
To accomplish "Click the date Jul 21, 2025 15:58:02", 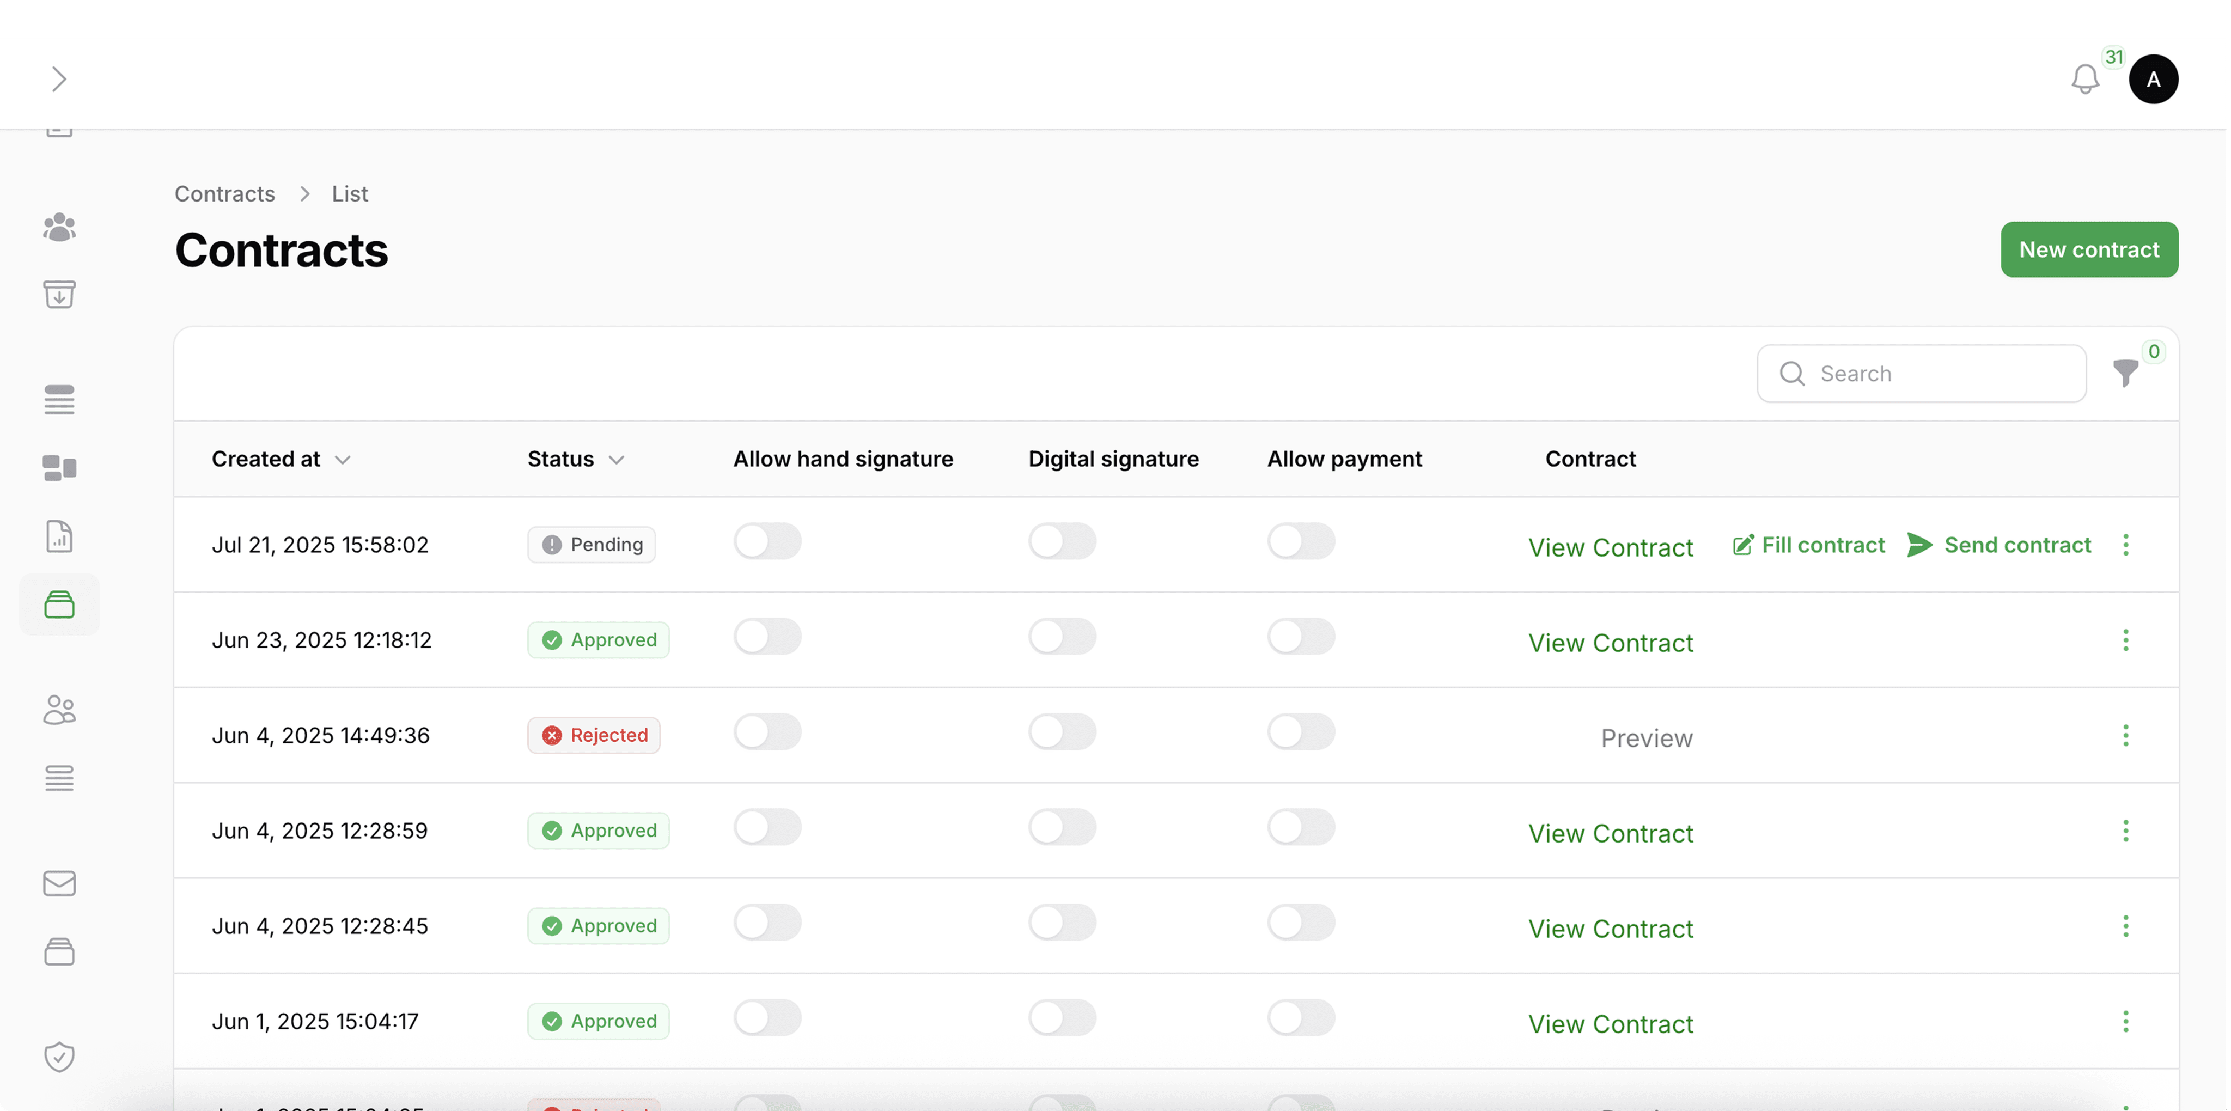I will 320,545.
